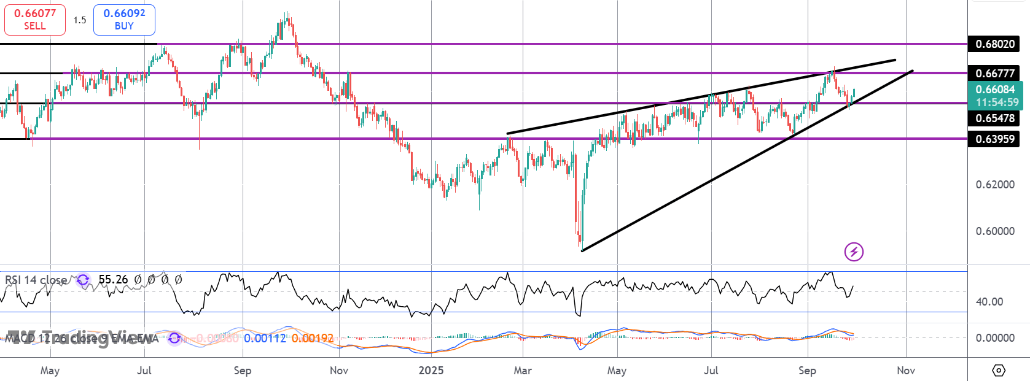Select the horizontal line at 0.68020

click(x=483, y=44)
